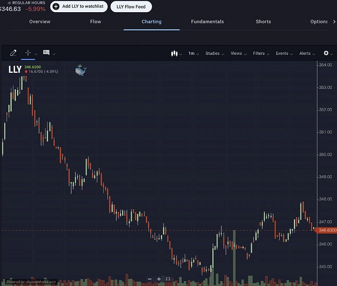Image resolution: width=337 pixels, height=286 pixels.
Task: Open chart settings gear icon
Action: click(326, 53)
